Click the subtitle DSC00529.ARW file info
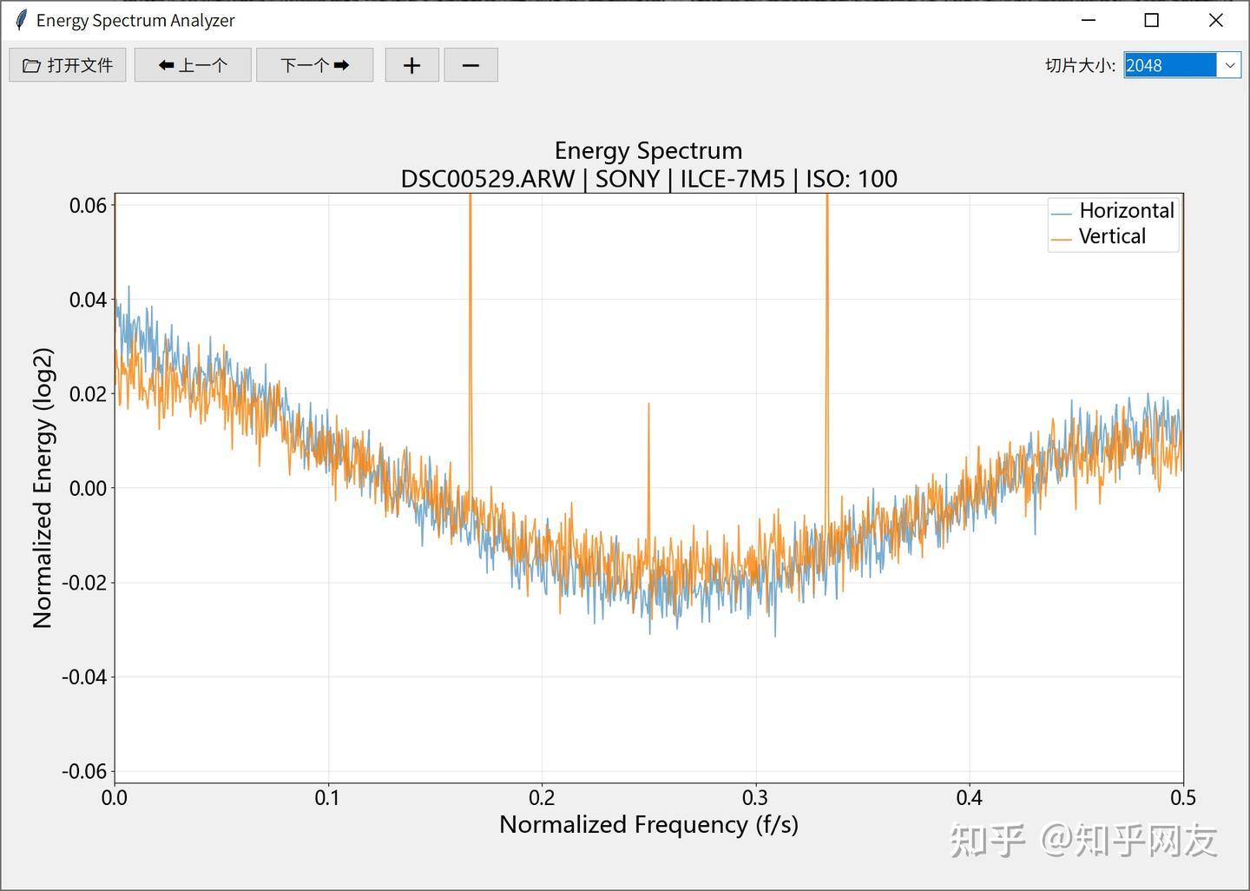Screen dimensions: 1250x891 coord(648,179)
